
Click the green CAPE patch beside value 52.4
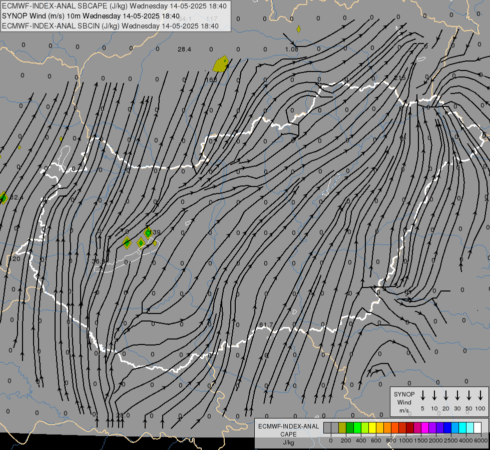click(x=4, y=198)
